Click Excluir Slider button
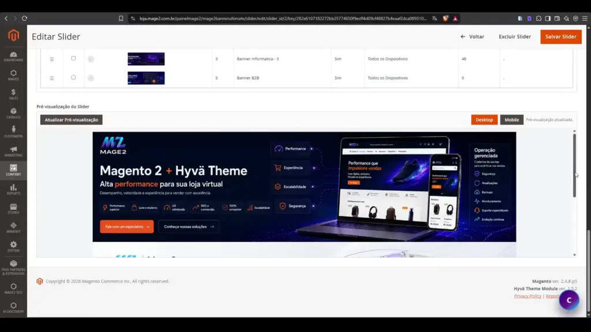Viewport: 591px width, 332px height. pyautogui.click(x=514, y=36)
